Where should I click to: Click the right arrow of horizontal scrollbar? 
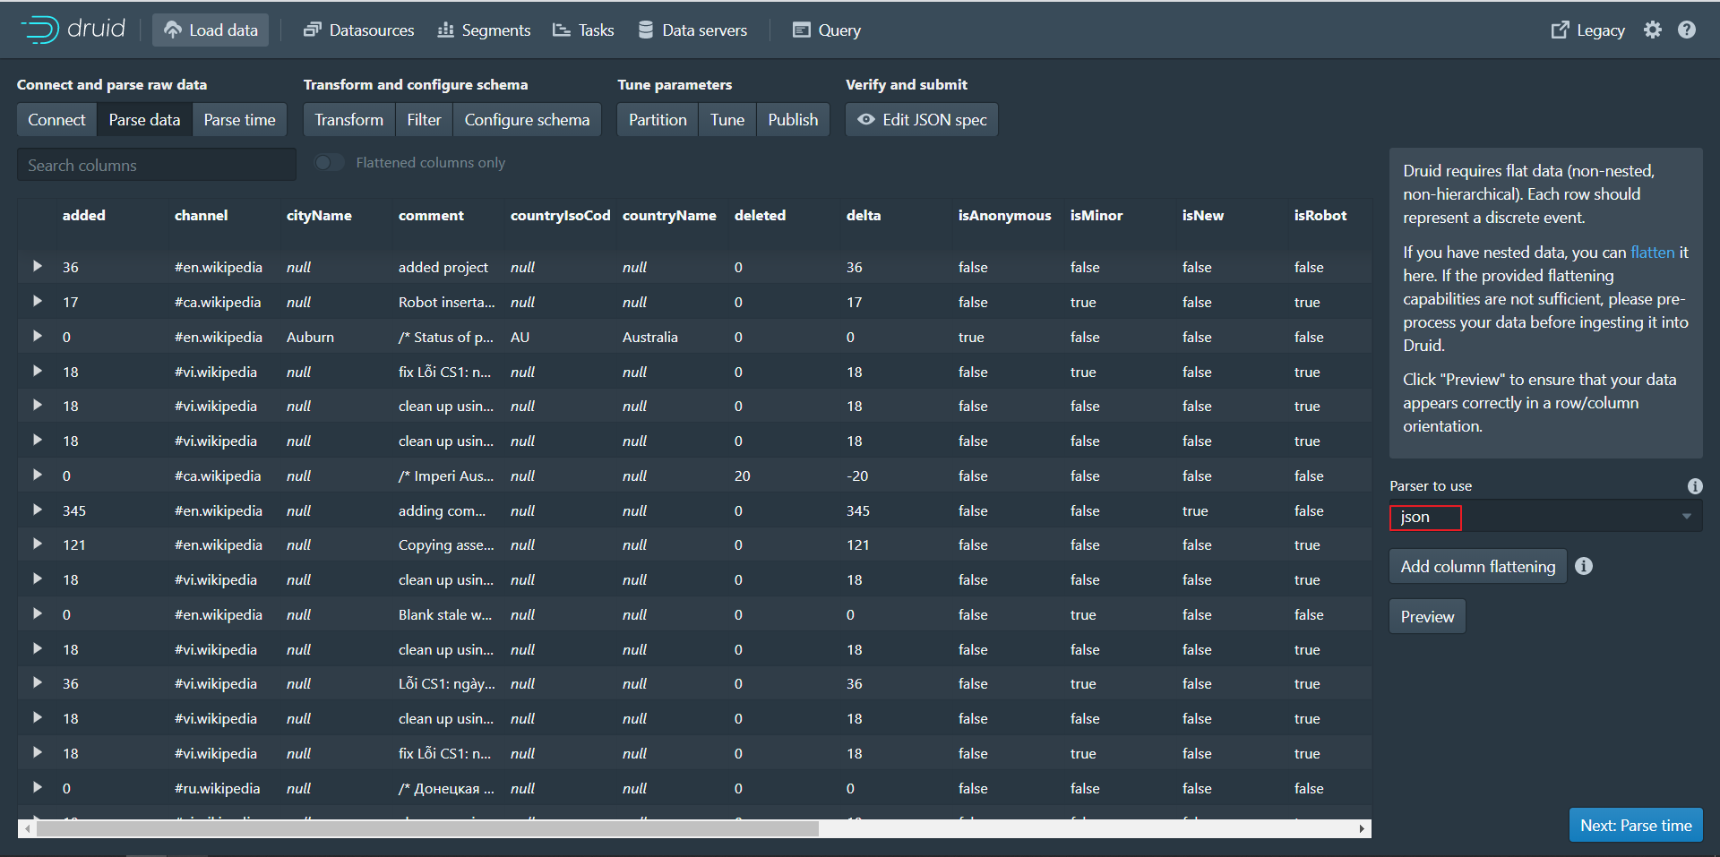point(1362,828)
